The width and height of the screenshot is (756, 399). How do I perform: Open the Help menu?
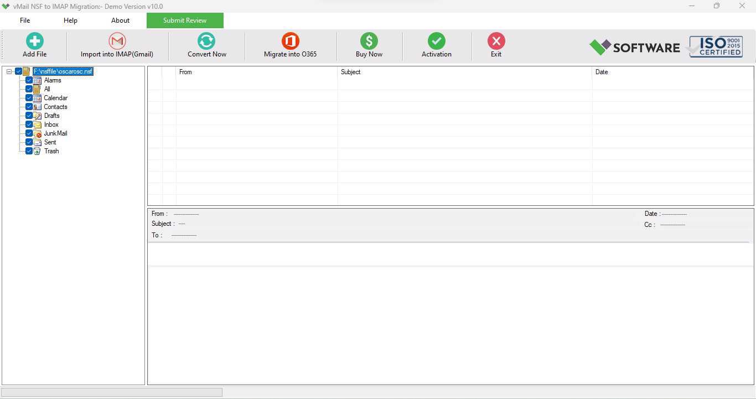(70, 20)
